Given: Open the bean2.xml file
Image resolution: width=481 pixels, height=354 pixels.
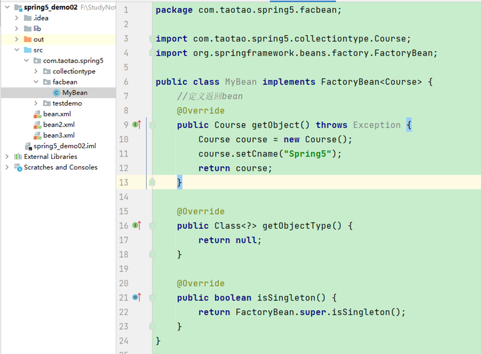Looking at the screenshot, I should click(x=58, y=124).
